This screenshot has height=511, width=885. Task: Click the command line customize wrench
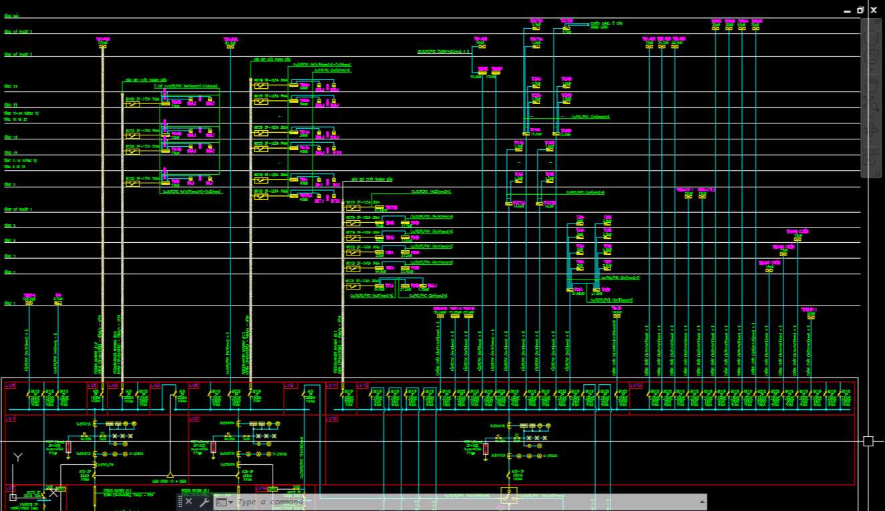204,502
